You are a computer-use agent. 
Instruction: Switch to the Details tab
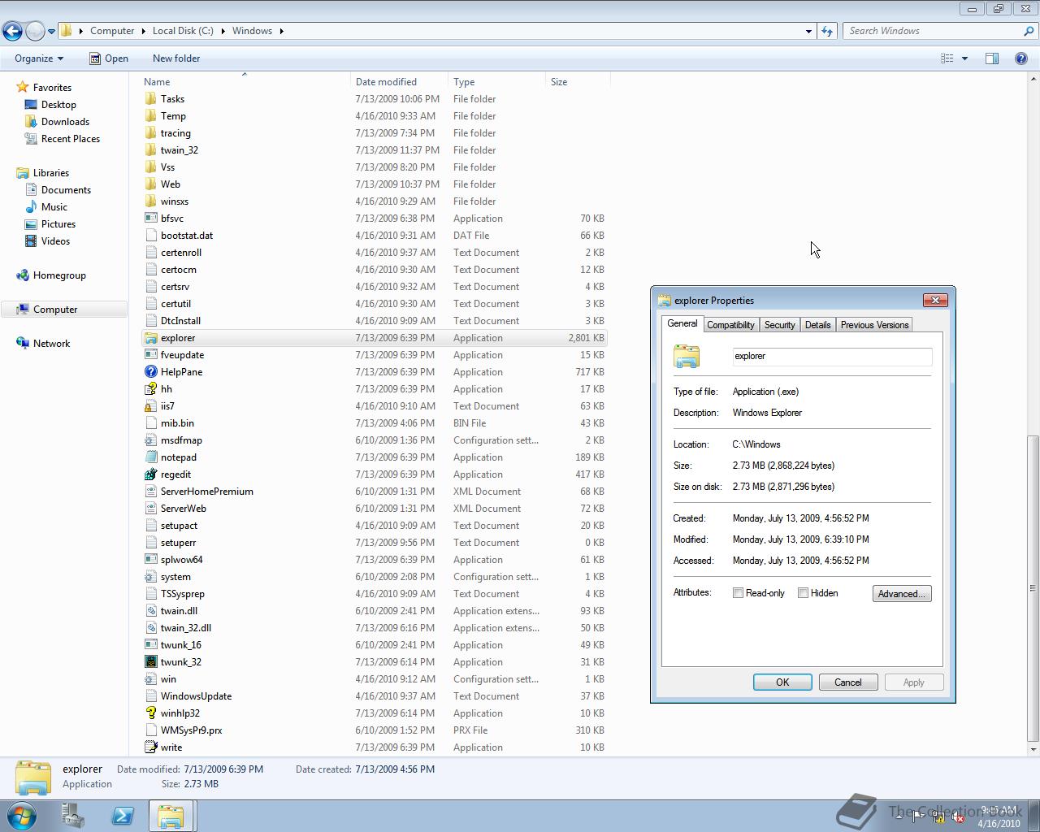point(817,325)
